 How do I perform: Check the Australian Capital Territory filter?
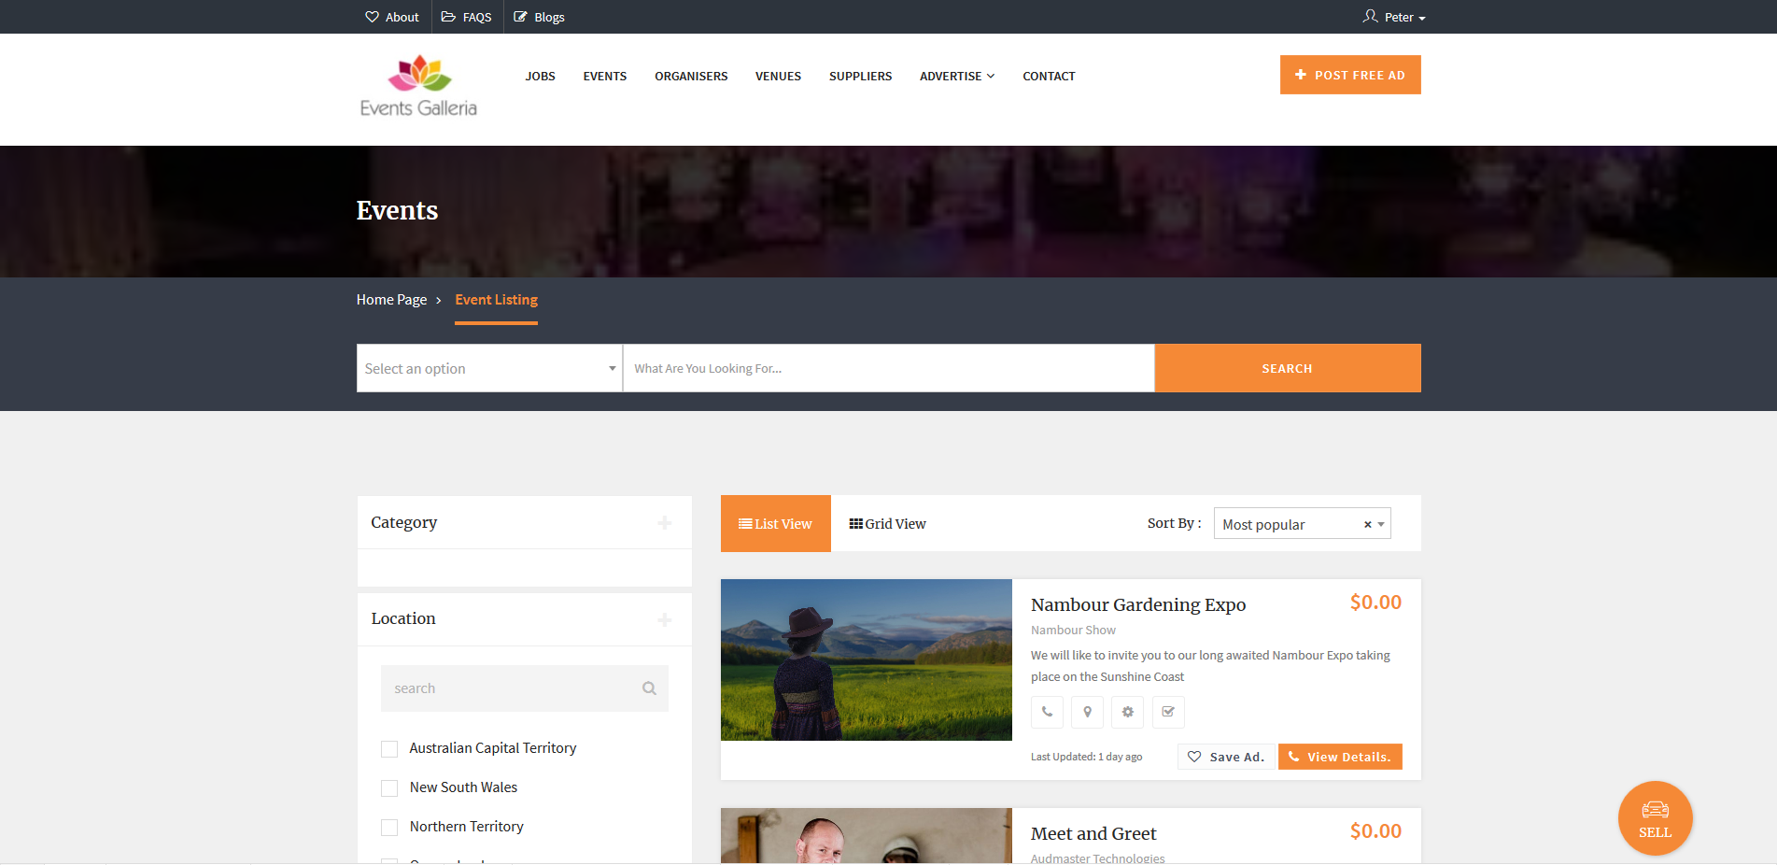point(388,748)
